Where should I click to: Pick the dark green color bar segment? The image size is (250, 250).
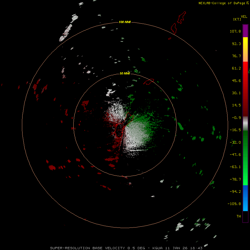pos(245,144)
